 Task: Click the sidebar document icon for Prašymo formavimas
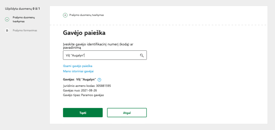pyautogui.click(x=7, y=30)
